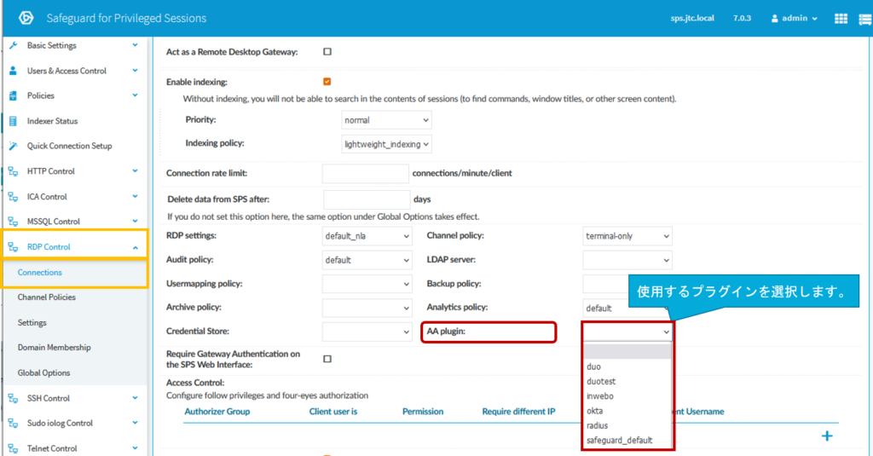873x456 pixels.
Task: Click the Sudo iolog Control icon
Action: 14,423
